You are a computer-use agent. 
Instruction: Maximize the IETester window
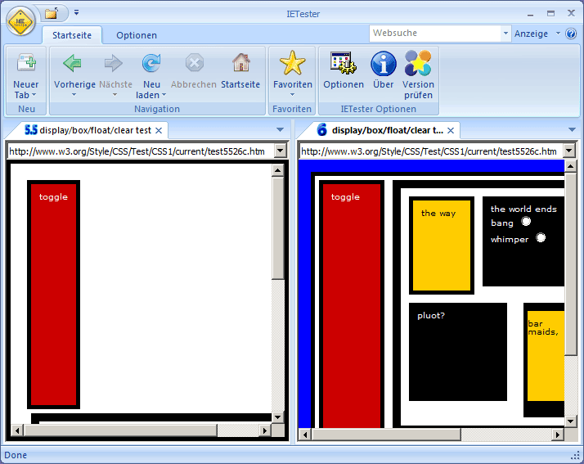pyautogui.click(x=550, y=14)
